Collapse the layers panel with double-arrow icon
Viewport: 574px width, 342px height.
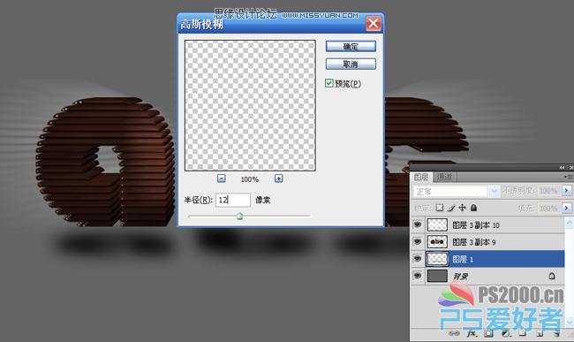click(x=562, y=167)
